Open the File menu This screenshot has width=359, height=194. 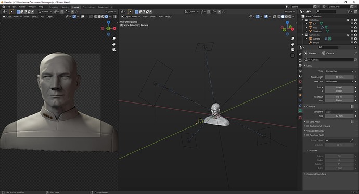(8, 7)
